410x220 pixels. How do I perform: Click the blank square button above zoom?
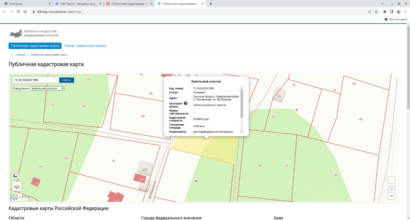tap(391, 180)
